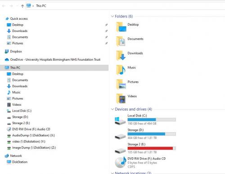This screenshot has width=225, height=174.
Task: Click the Pictures pin icon in Quick access
Action: coord(106,43)
